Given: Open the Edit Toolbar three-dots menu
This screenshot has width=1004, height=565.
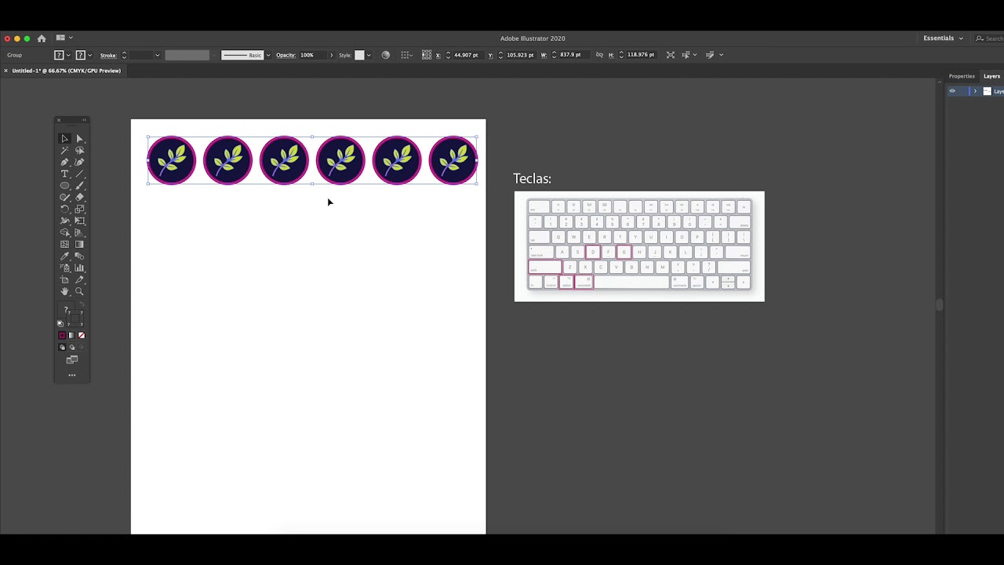Looking at the screenshot, I should coord(71,375).
